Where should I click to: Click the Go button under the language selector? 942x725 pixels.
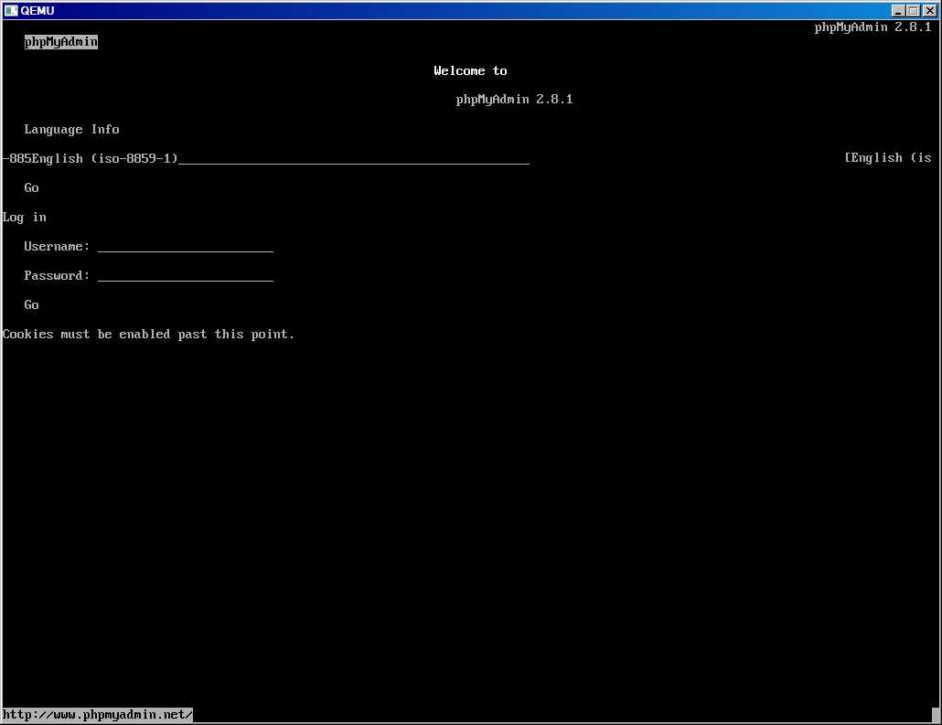31,188
